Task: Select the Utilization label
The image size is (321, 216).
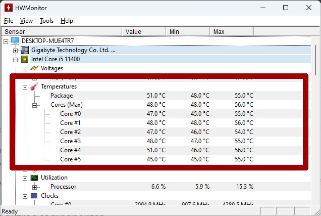Action: point(54,178)
